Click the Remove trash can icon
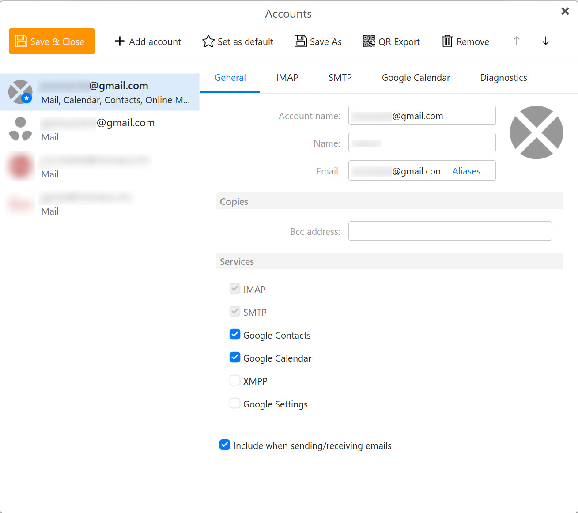Screen dimensions: 578x513 point(447,41)
